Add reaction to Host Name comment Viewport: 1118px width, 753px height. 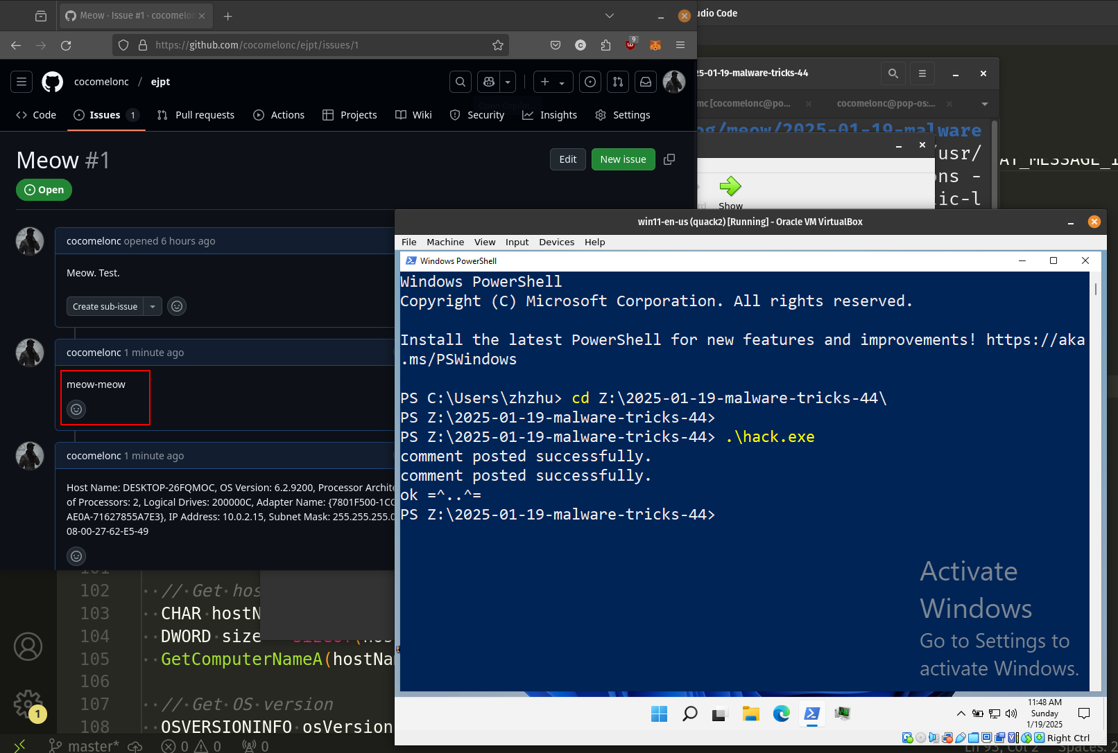click(76, 556)
